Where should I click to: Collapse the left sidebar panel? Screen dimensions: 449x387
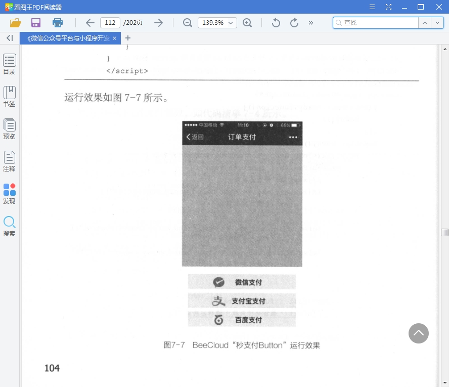(10, 38)
